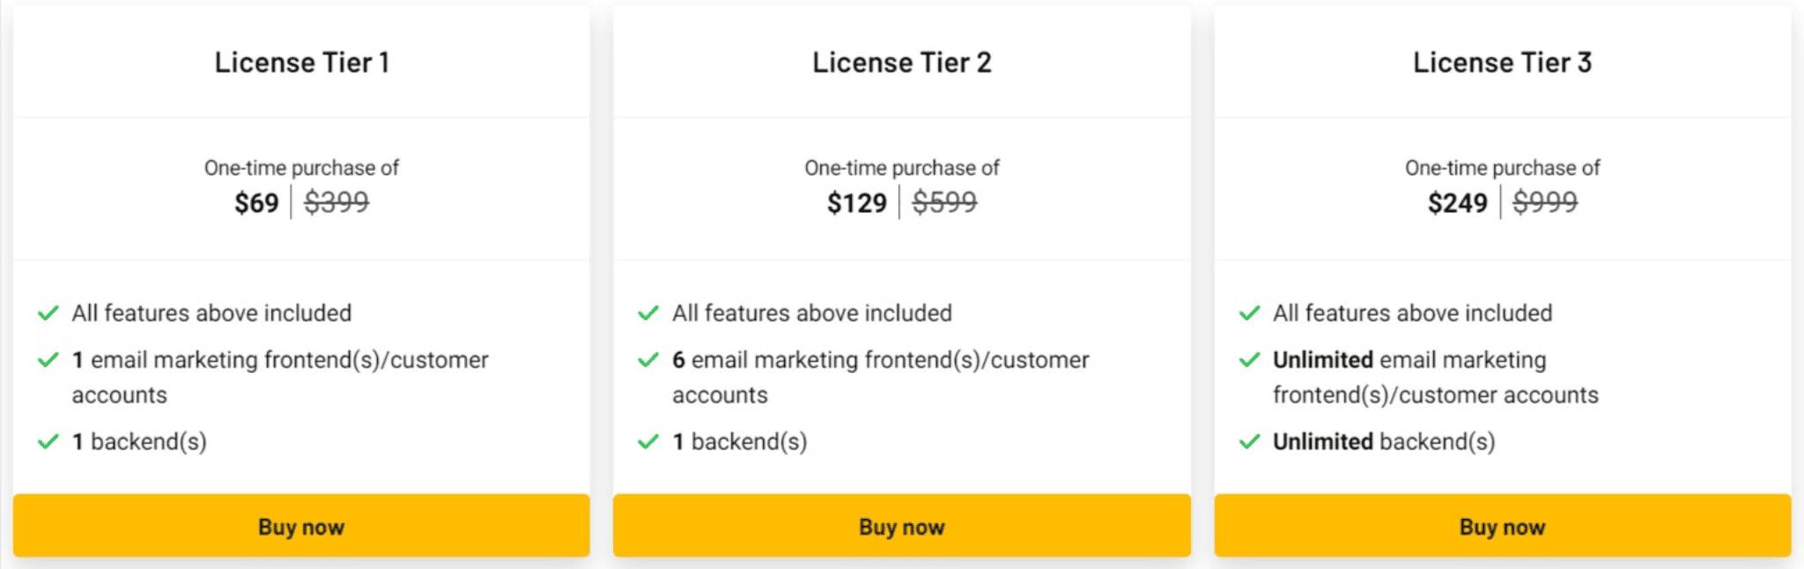The height and width of the screenshot is (569, 1804).
Task: Click the $249 price in Tier 3
Action: pos(1458,203)
